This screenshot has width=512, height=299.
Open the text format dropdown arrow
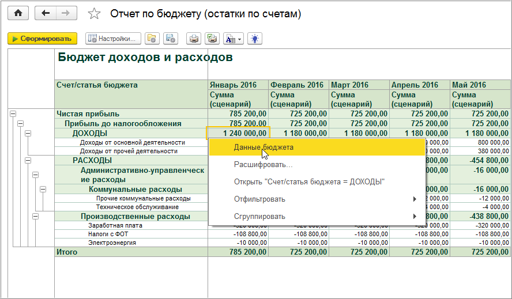239,39
